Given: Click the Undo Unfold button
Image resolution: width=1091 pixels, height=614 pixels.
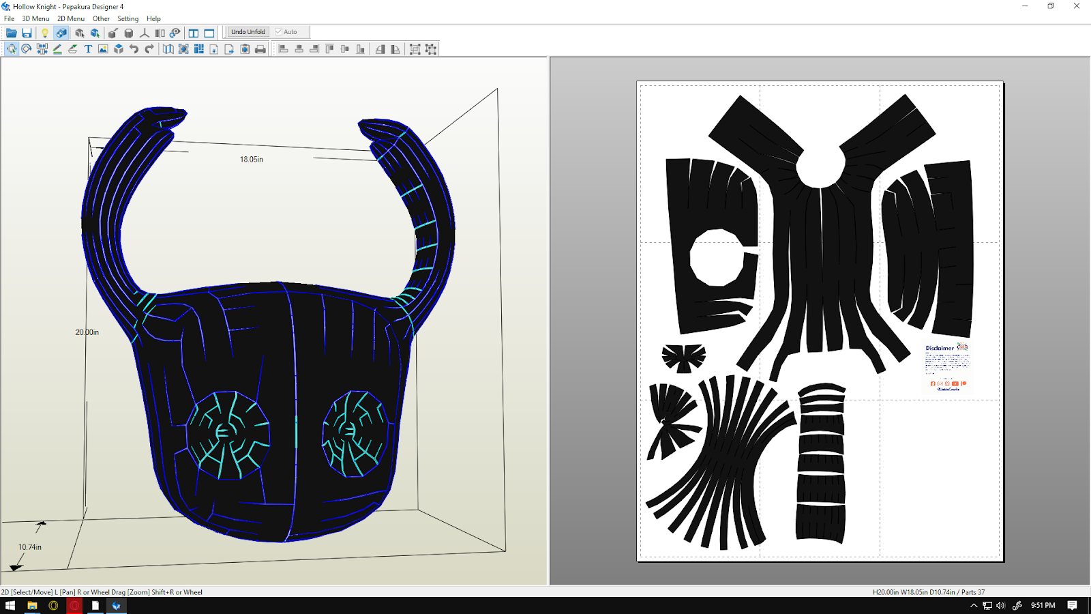Looking at the screenshot, I should 248,32.
